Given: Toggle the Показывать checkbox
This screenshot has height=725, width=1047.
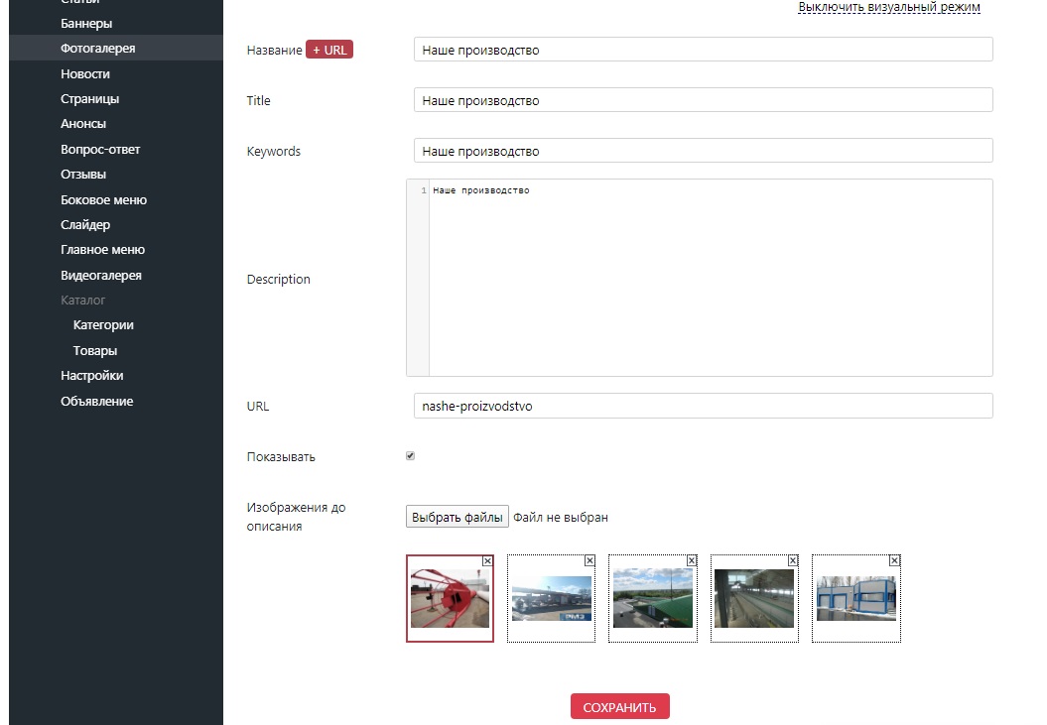Looking at the screenshot, I should click(x=410, y=456).
